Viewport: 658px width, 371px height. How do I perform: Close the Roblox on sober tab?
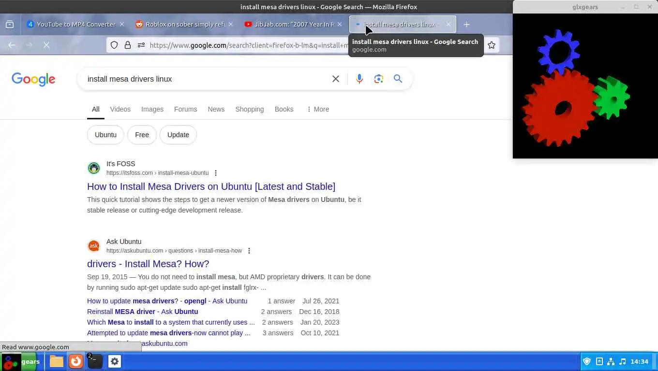231,24
